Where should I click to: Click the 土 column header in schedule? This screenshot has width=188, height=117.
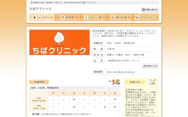105,93
